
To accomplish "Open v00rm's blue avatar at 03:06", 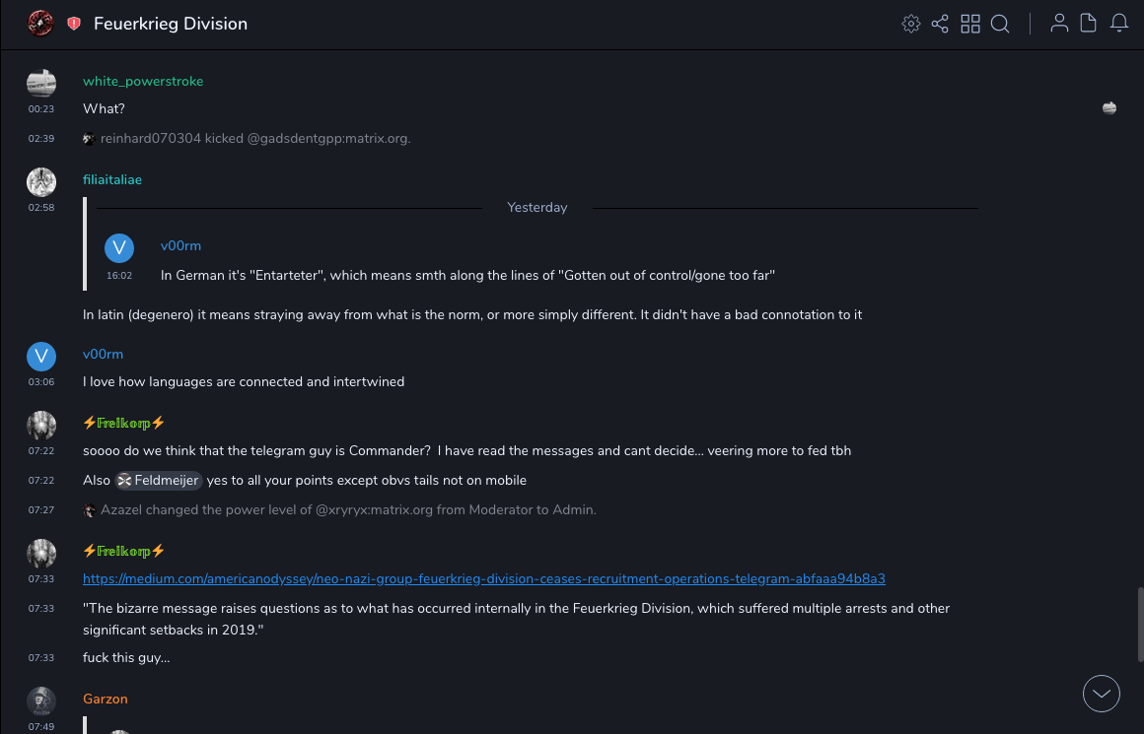I will click(40, 357).
